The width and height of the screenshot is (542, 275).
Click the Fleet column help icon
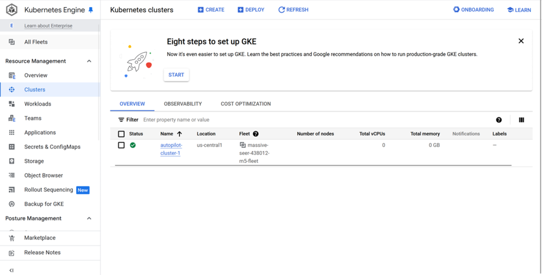click(256, 134)
